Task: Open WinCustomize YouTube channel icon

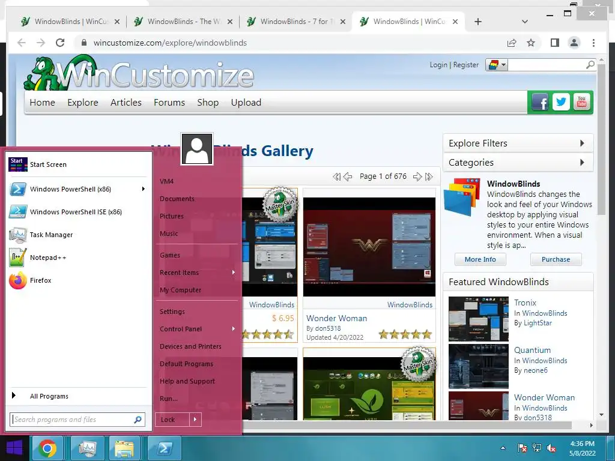Action: (x=581, y=102)
